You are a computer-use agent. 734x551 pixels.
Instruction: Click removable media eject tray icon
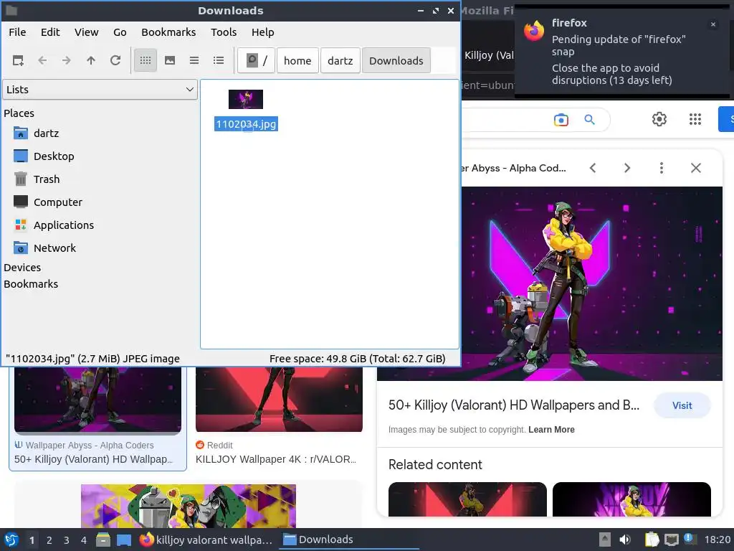(605, 540)
